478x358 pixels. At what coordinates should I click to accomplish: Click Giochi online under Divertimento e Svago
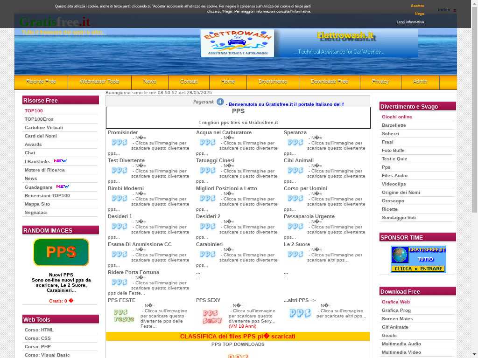[397, 117]
